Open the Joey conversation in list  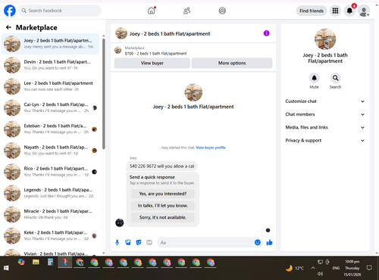pyautogui.click(x=50, y=44)
